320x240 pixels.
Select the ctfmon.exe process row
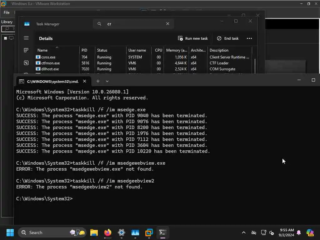point(144,63)
